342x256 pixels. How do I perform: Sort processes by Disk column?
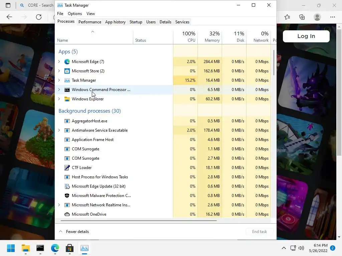point(234,37)
